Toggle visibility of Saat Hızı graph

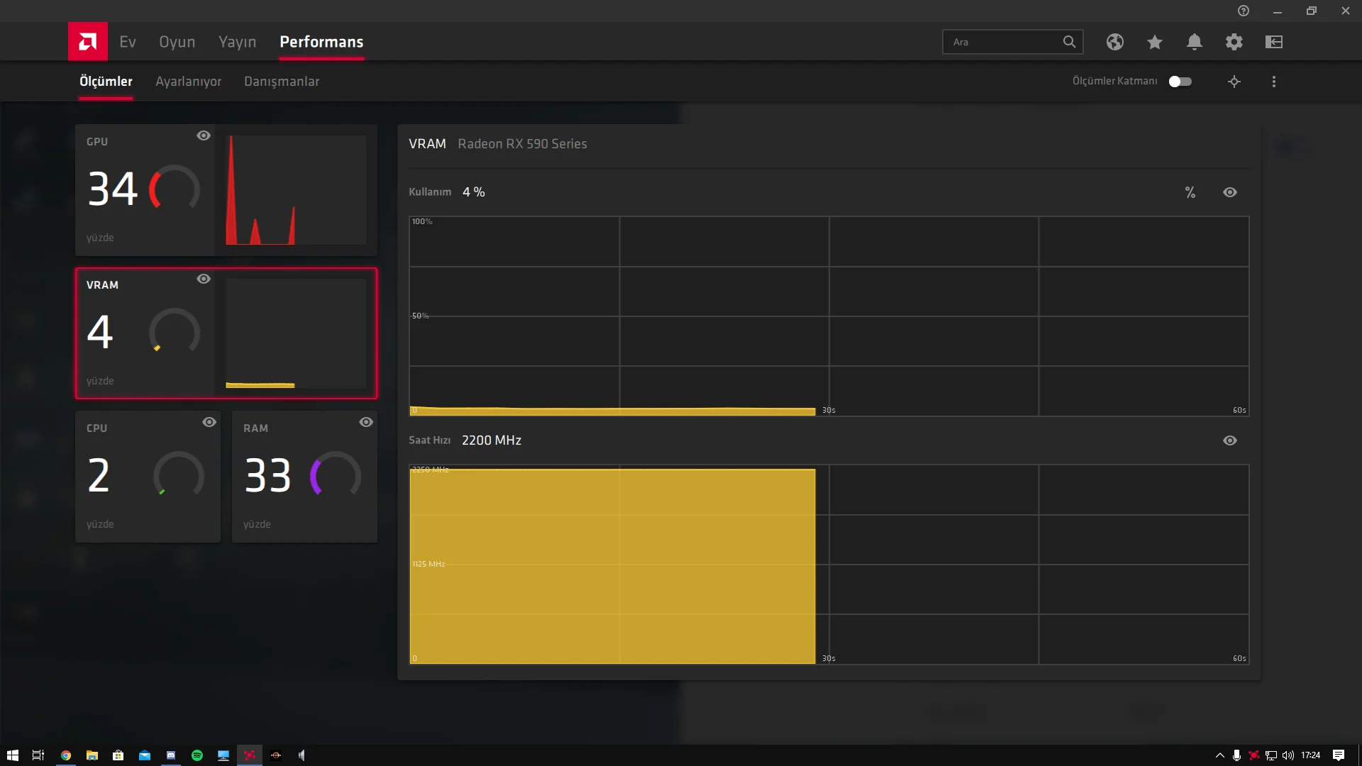click(x=1229, y=440)
